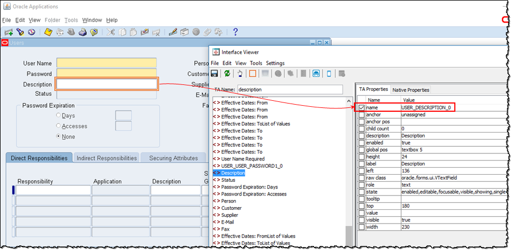
Task: Check the child count property checkbox
Action: coord(362,129)
